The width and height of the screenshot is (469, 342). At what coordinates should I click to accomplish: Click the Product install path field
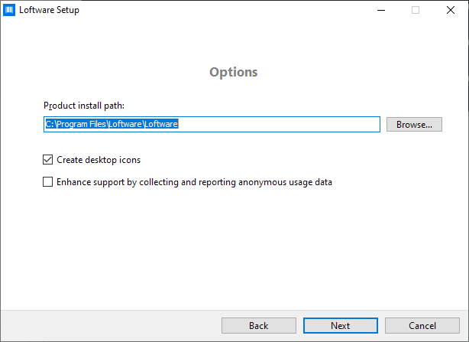(x=212, y=124)
